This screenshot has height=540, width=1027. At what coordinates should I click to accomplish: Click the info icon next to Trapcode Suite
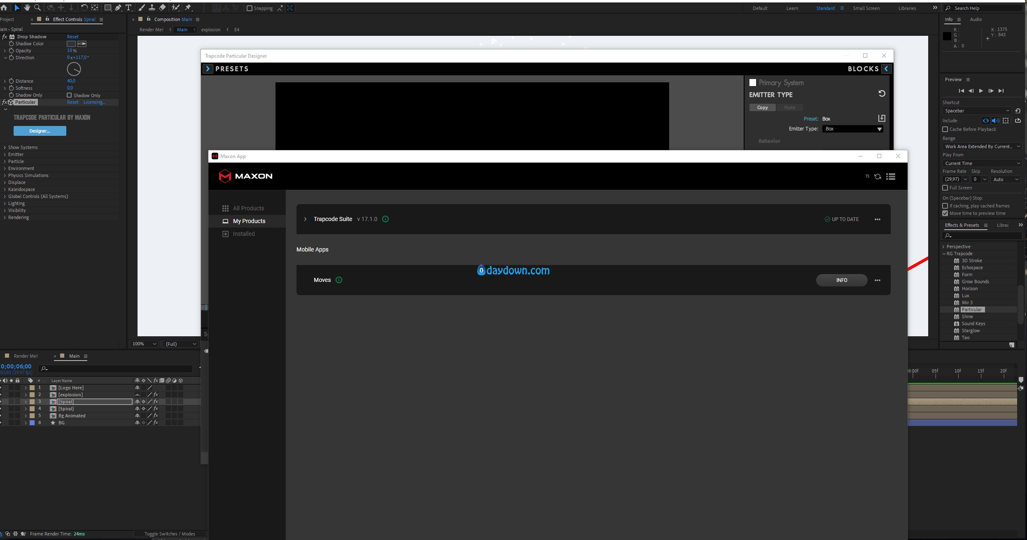pyautogui.click(x=385, y=219)
